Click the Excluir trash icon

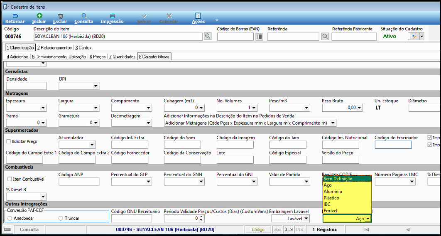(60, 16)
